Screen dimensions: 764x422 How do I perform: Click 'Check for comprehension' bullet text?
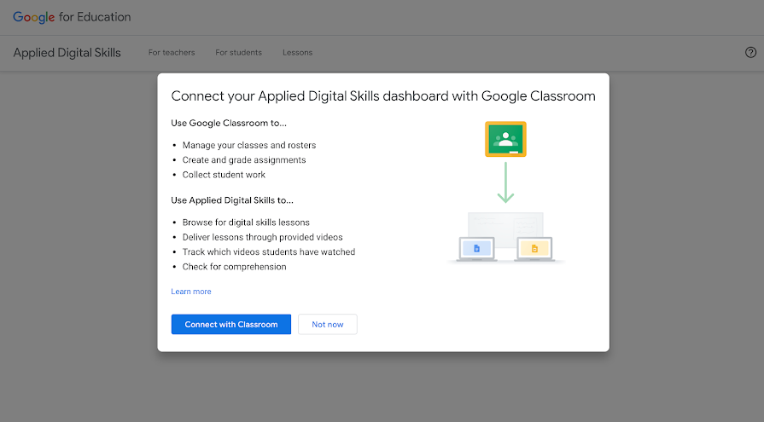click(235, 267)
